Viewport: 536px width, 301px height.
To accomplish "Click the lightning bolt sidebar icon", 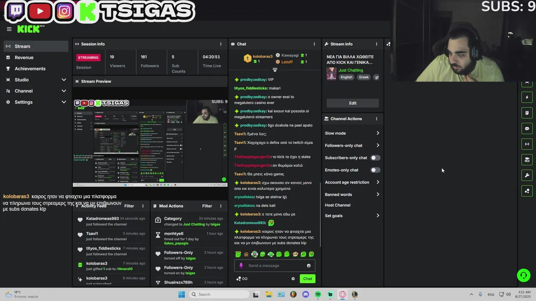I will pyautogui.click(x=527, y=97).
